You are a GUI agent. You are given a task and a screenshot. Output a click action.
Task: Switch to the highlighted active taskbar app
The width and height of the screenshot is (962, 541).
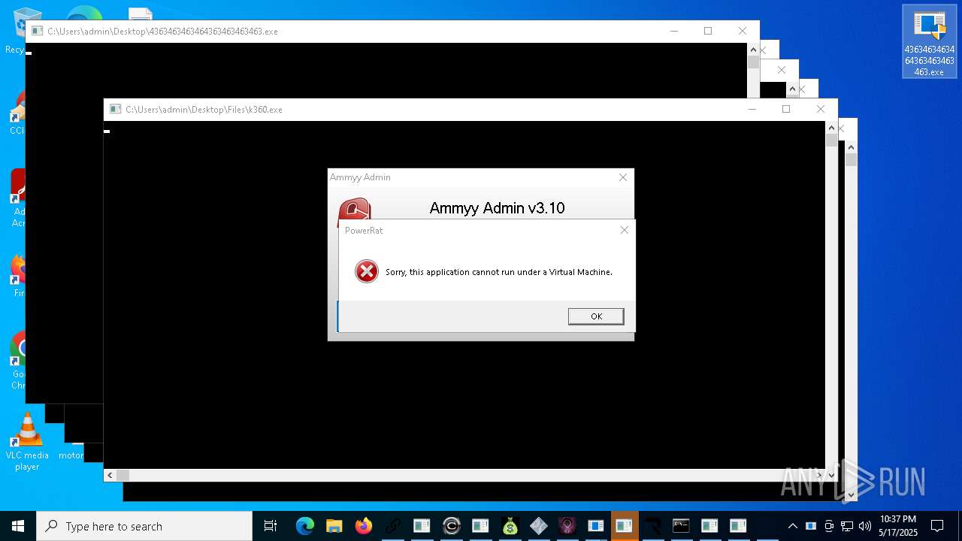(x=624, y=526)
